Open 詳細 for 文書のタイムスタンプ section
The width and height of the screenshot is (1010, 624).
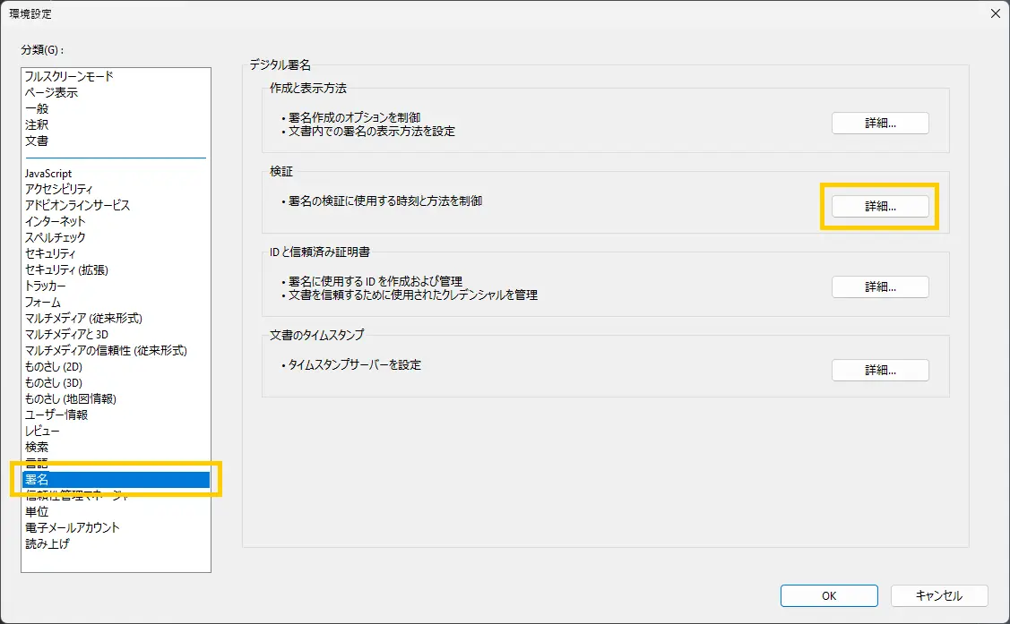pos(879,370)
